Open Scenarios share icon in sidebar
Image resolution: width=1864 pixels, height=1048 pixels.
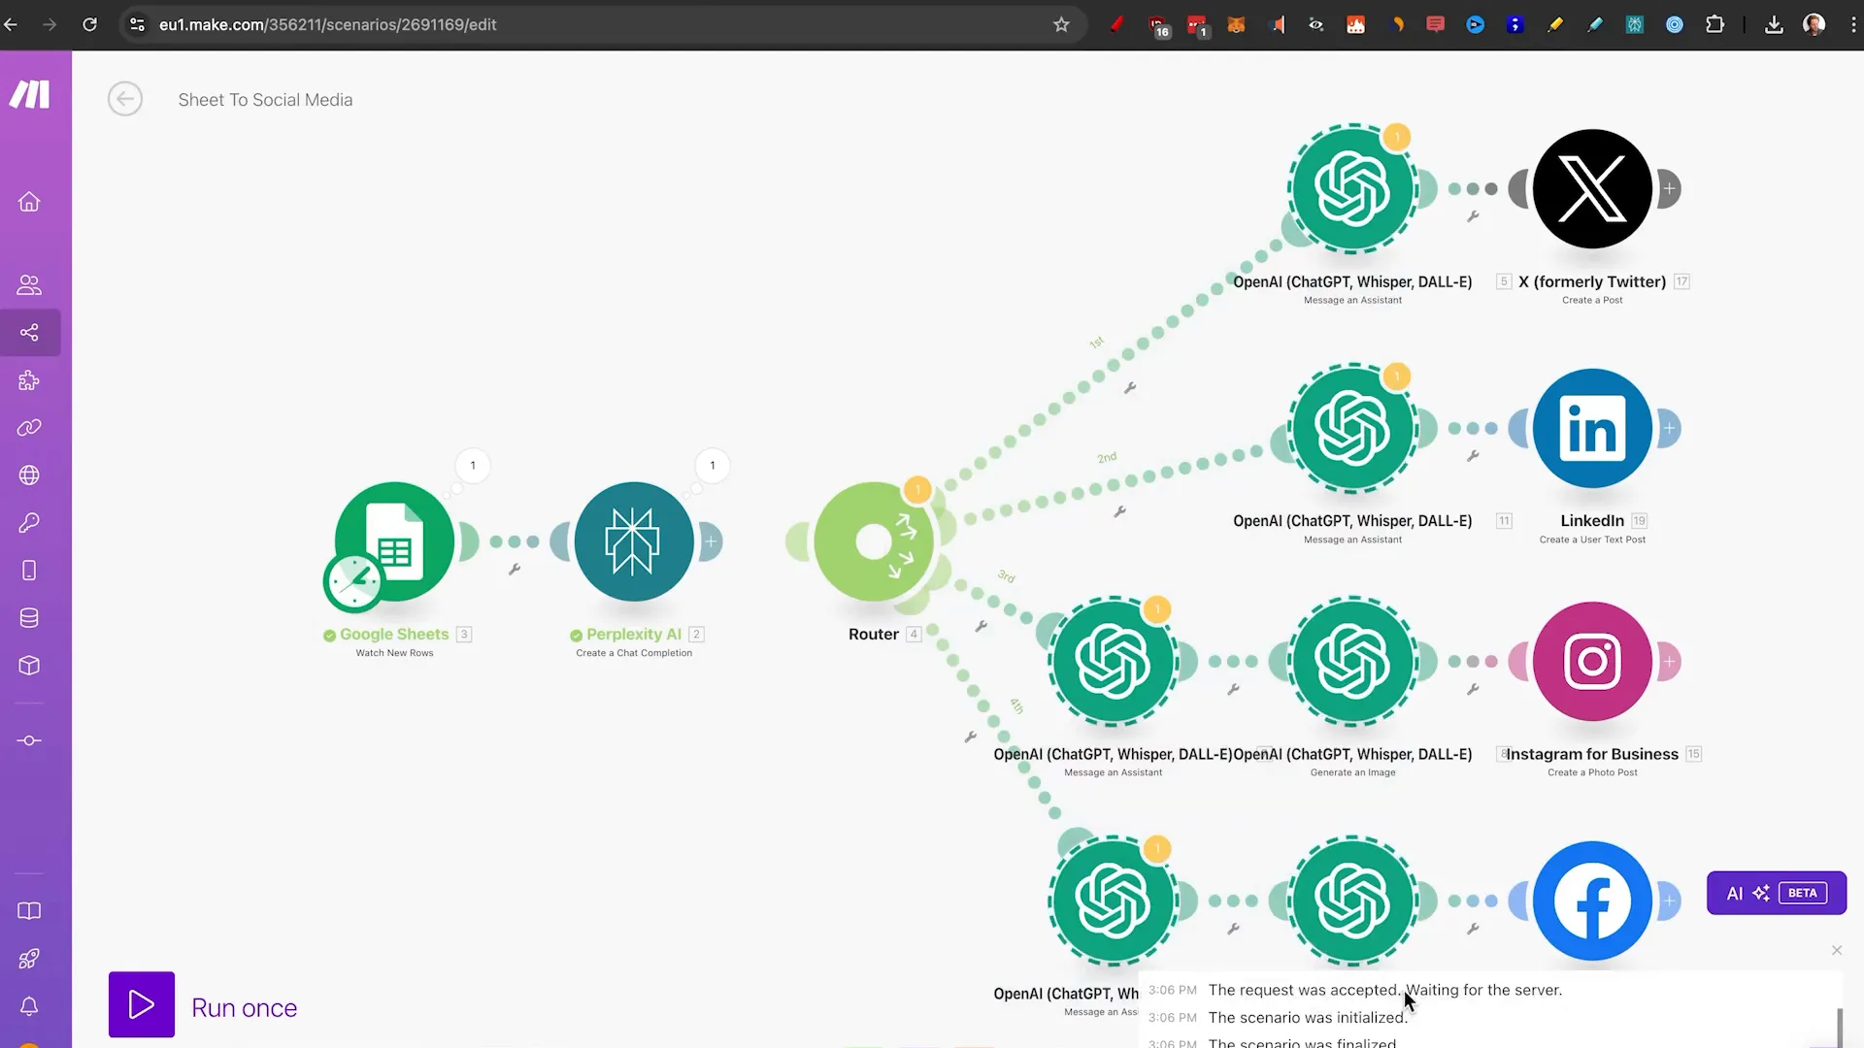pos(29,333)
